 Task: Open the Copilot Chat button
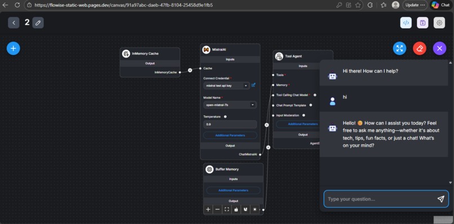(x=441, y=5)
